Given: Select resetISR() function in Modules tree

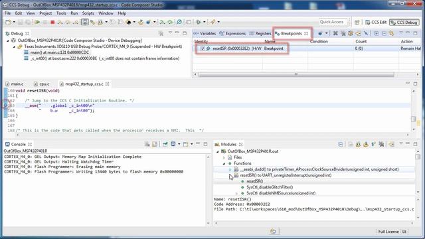Looking at the screenshot, I should point(254,181).
